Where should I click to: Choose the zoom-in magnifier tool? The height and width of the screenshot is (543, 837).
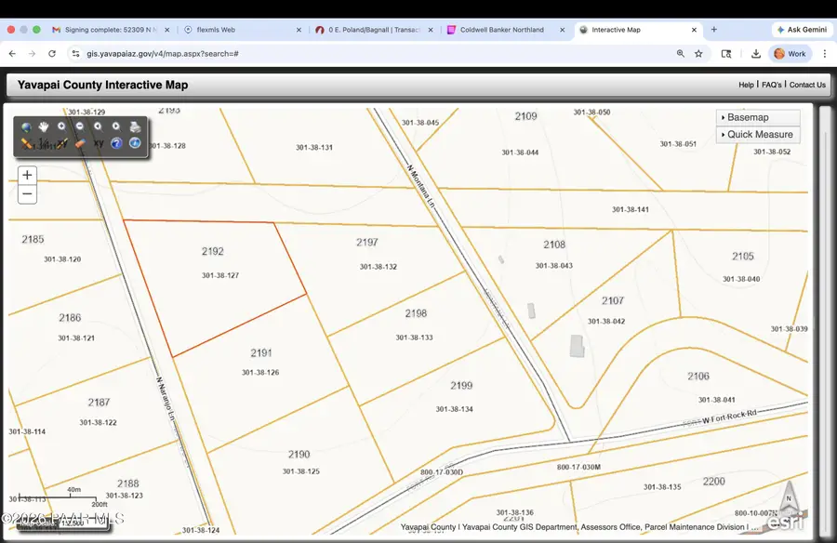click(x=61, y=126)
